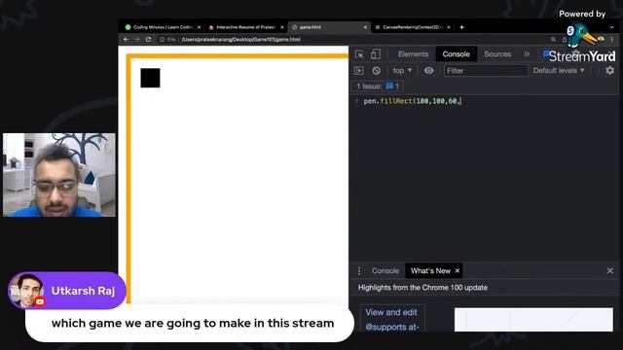Switch to the Sources panel
The height and width of the screenshot is (350, 623).
497,54
